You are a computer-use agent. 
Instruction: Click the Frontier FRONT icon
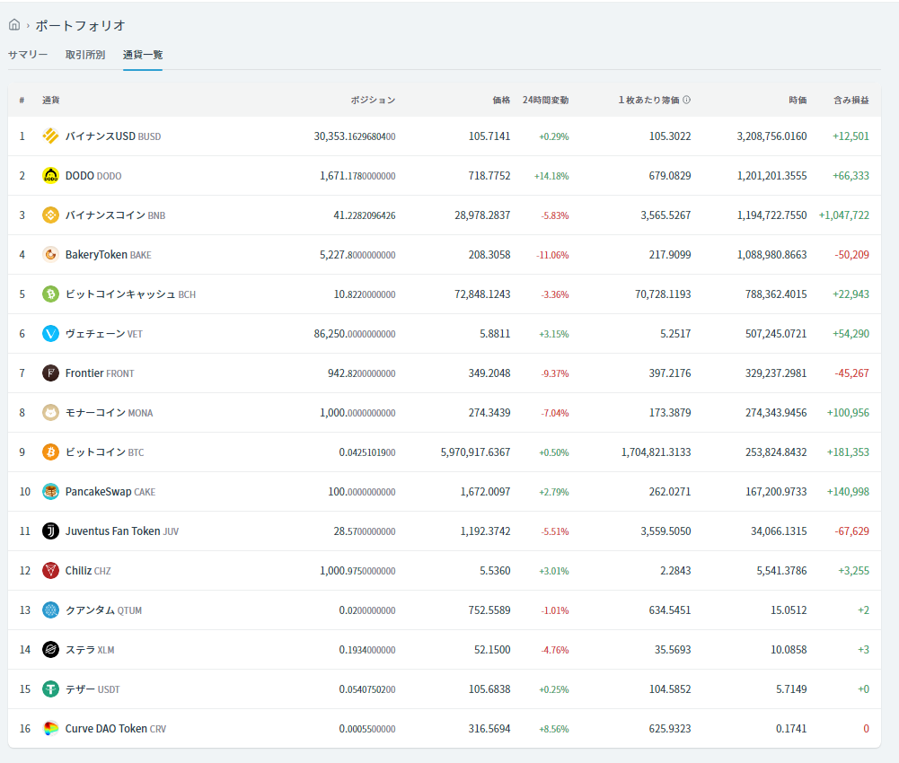tap(50, 373)
